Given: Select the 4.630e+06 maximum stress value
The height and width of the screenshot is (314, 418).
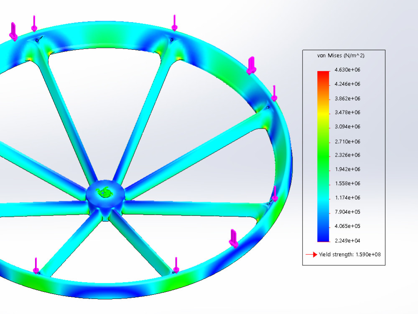Looking at the screenshot, I should [347, 69].
